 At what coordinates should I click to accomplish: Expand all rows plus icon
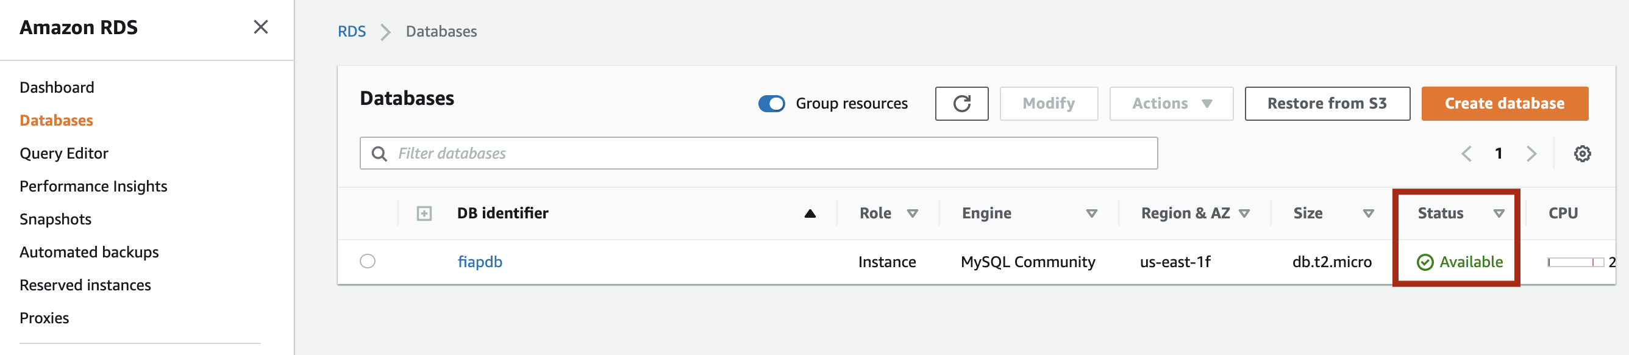(x=424, y=214)
